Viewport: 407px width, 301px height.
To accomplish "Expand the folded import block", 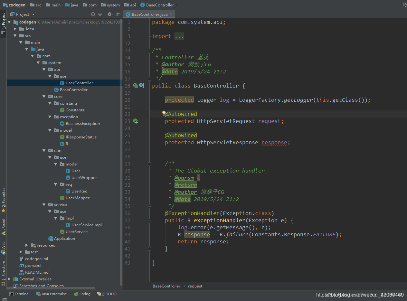I will coord(149,36).
